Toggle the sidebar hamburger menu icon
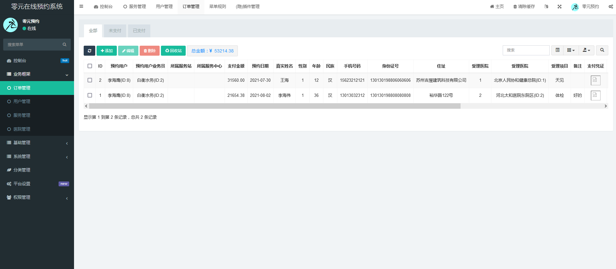The height and width of the screenshot is (269, 616). pyautogui.click(x=81, y=6)
